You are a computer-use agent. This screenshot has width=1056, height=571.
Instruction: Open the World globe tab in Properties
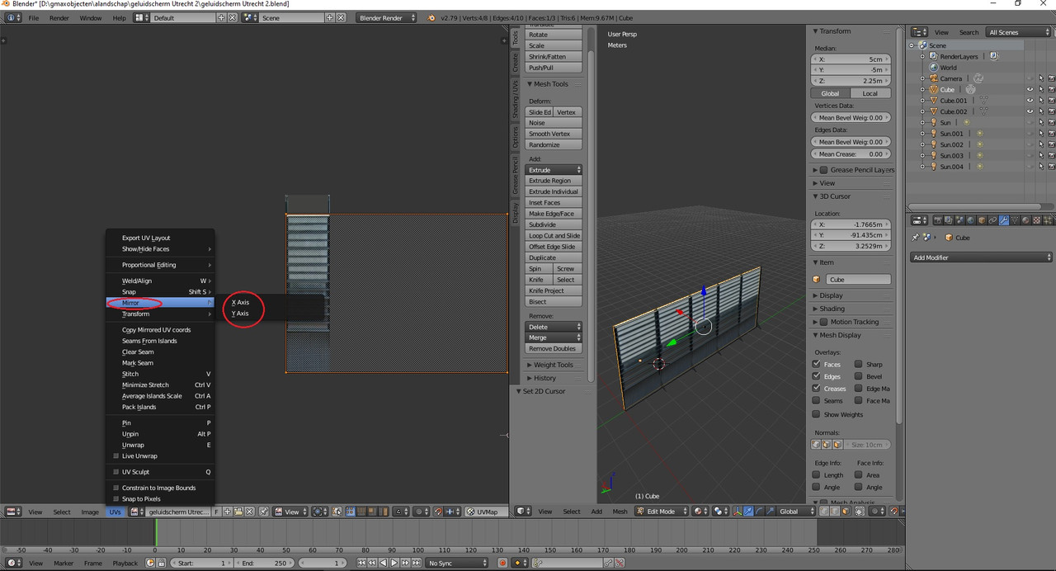[x=971, y=220]
